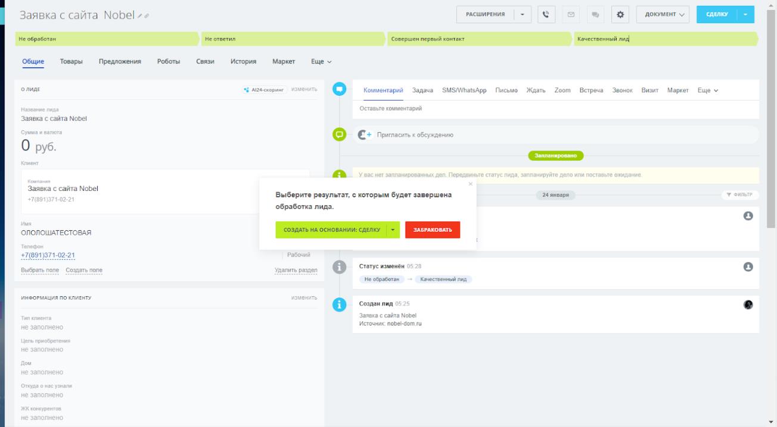Click the Удалить раздел link
The width and height of the screenshot is (777, 427).
pos(296,270)
